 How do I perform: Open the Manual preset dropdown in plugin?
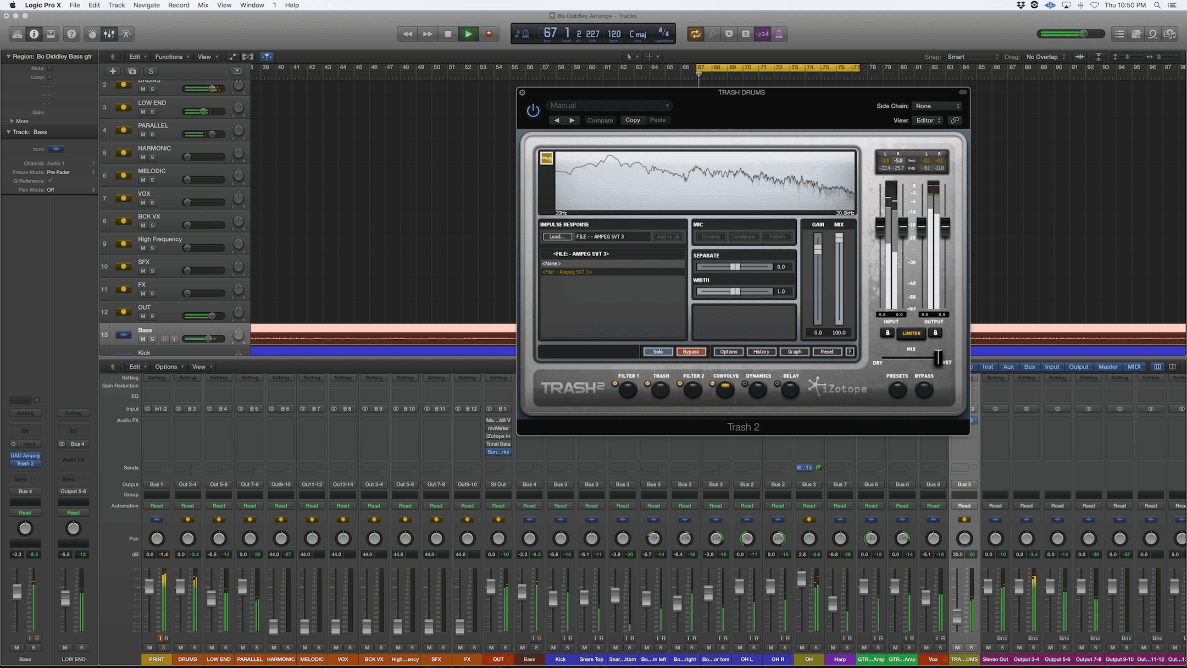(609, 106)
